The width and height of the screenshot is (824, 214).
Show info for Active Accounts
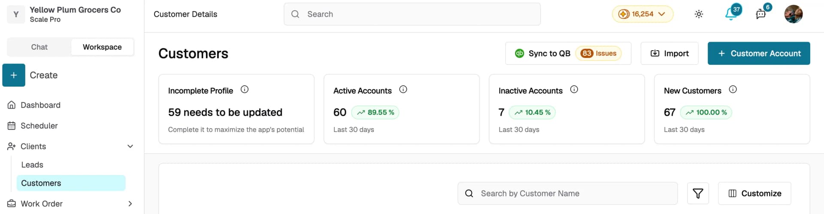tap(403, 89)
